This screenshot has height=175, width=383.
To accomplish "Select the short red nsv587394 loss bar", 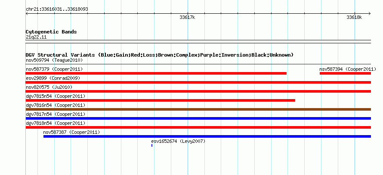I will click(345, 73).
